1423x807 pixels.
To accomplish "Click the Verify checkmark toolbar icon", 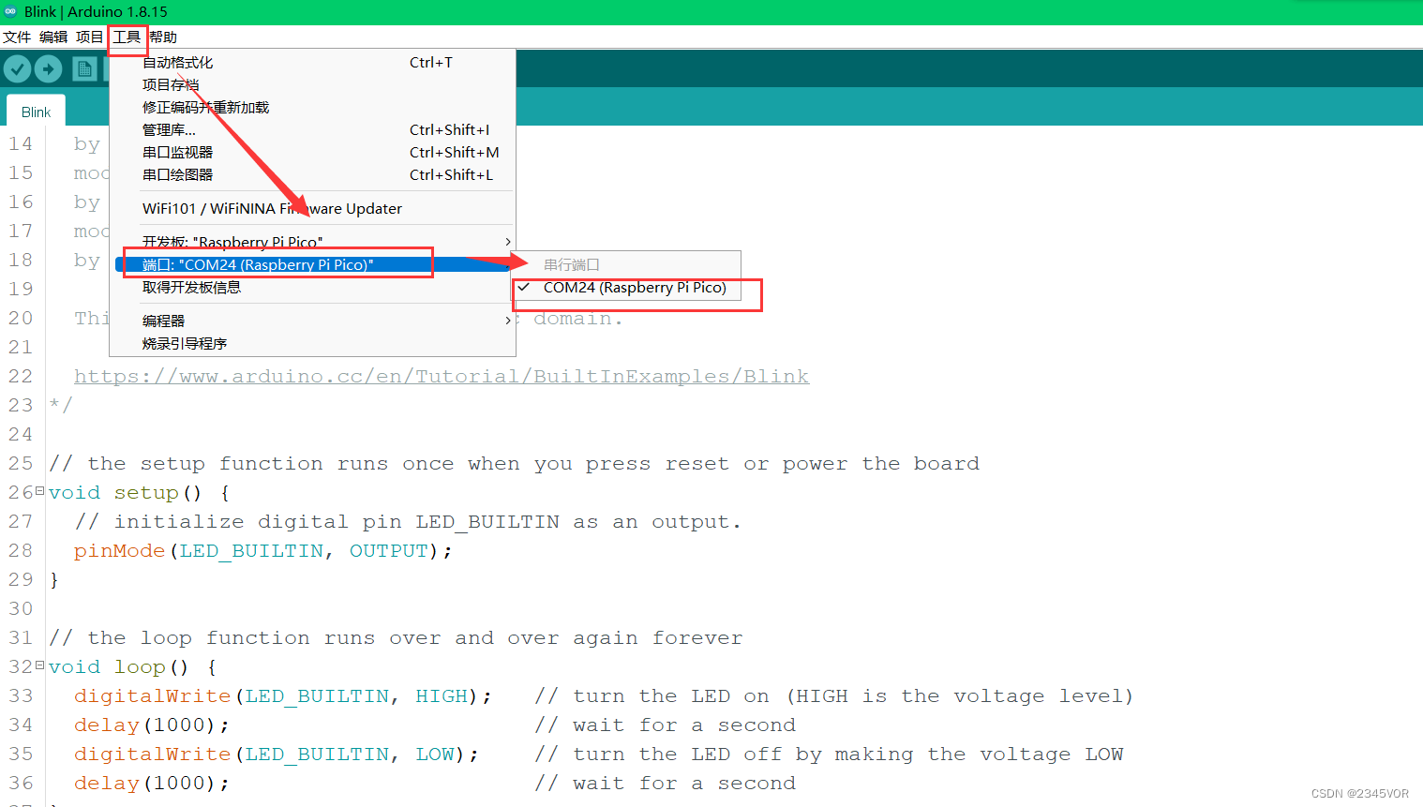I will (x=18, y=69).
